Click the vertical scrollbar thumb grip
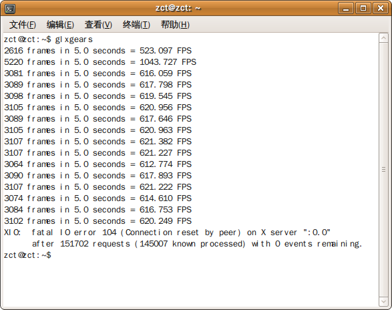This screenshot has height=310, width=392. (x=383, y=170)
